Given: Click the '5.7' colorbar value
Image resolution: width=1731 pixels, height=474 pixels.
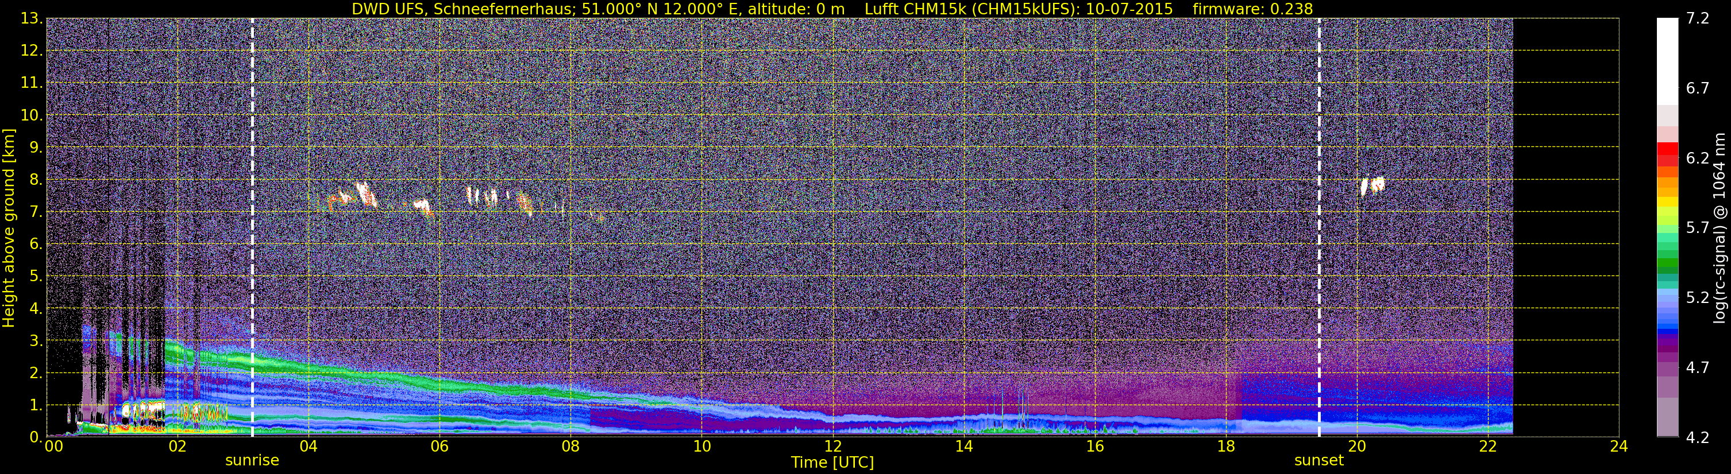Looking at the screenshot, I should click(1698, 228).
